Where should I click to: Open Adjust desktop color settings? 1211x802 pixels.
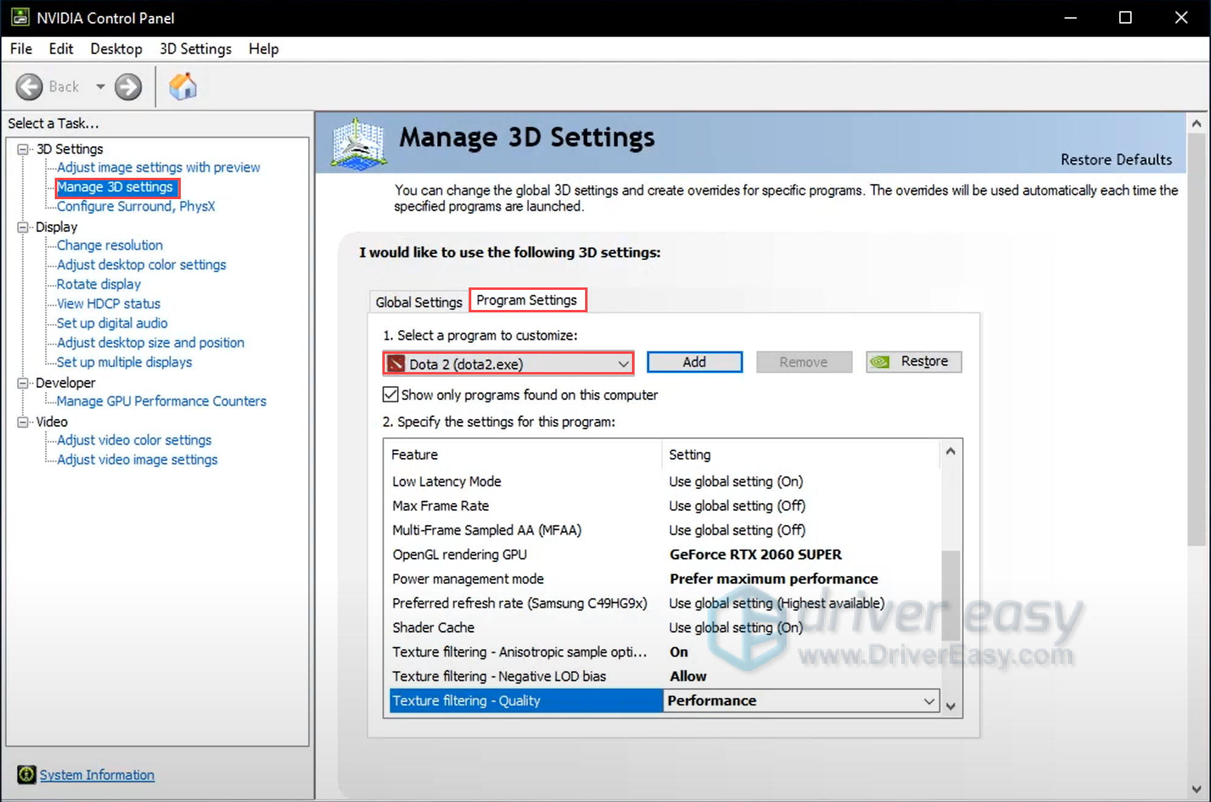click(141, 265)
